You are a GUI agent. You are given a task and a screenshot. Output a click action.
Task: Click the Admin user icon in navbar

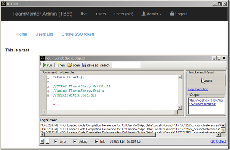point(144,14)
